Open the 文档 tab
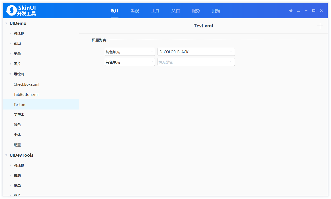331x199 pixels. click(176, 11)
